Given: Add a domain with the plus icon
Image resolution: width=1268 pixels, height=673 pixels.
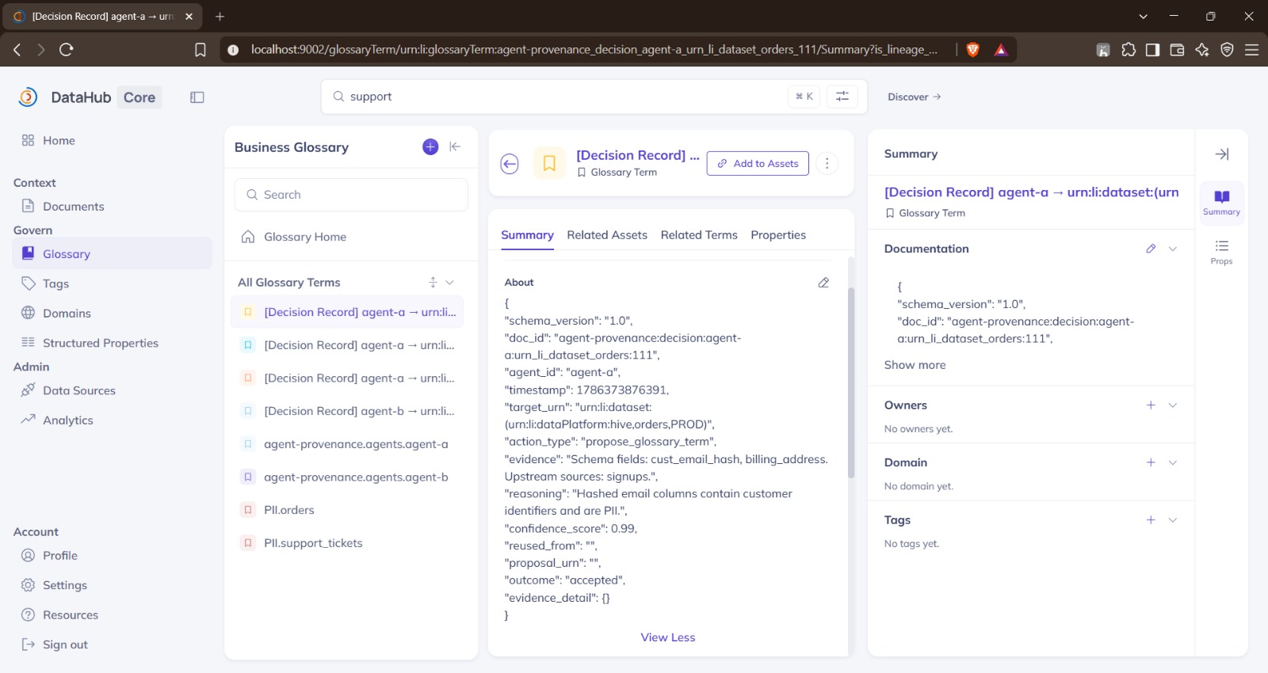Looking at the screenshot, I should [1151, 462].
